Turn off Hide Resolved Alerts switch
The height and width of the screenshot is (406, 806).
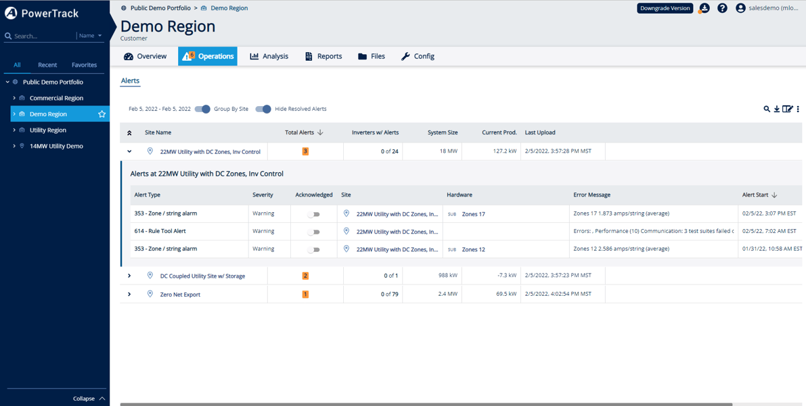click(263, 109)
